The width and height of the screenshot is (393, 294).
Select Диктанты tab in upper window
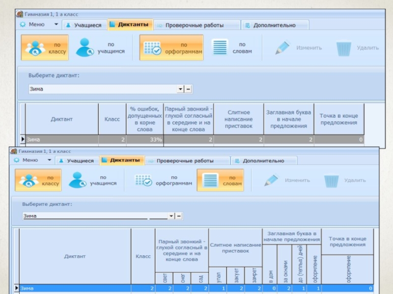pos(130,24)
